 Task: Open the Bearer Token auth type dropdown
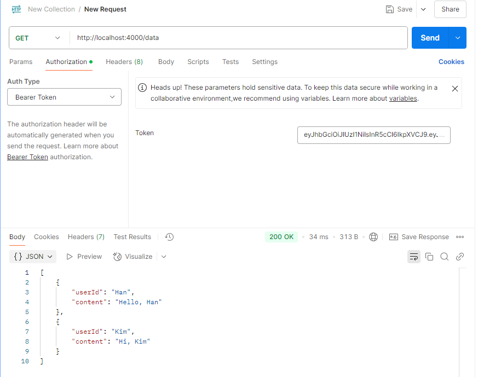[x=64, y=97]
